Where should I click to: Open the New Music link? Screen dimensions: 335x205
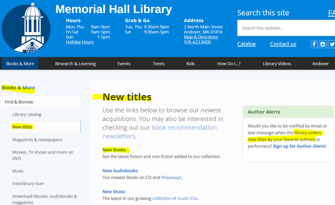[x=114, y=192]
